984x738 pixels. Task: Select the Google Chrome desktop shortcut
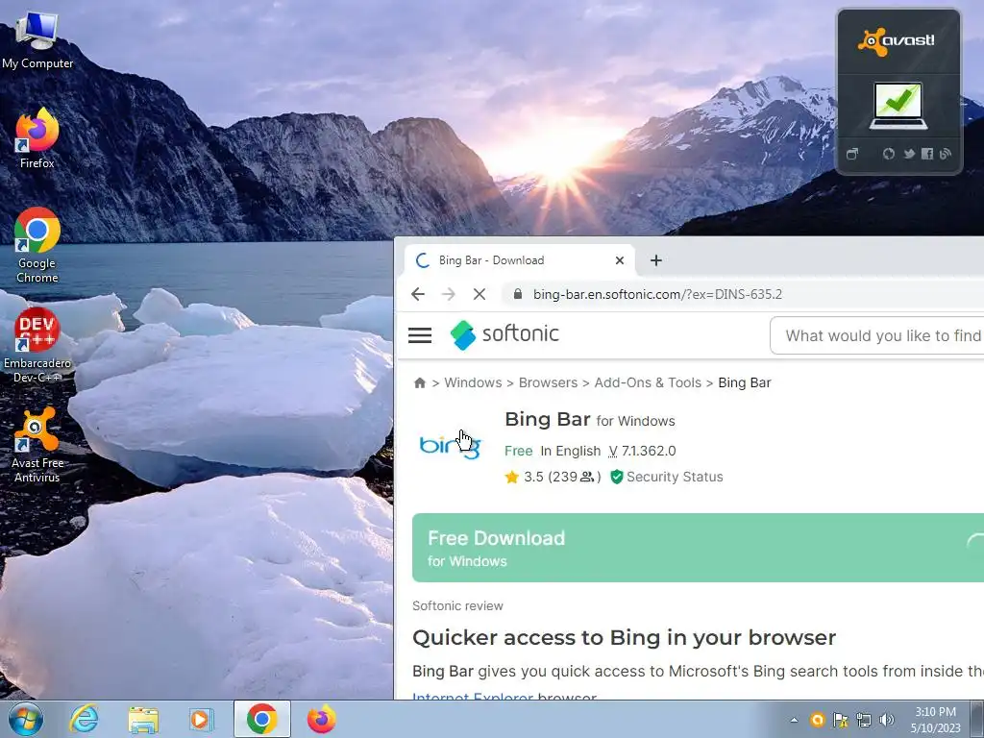point(37,245)
